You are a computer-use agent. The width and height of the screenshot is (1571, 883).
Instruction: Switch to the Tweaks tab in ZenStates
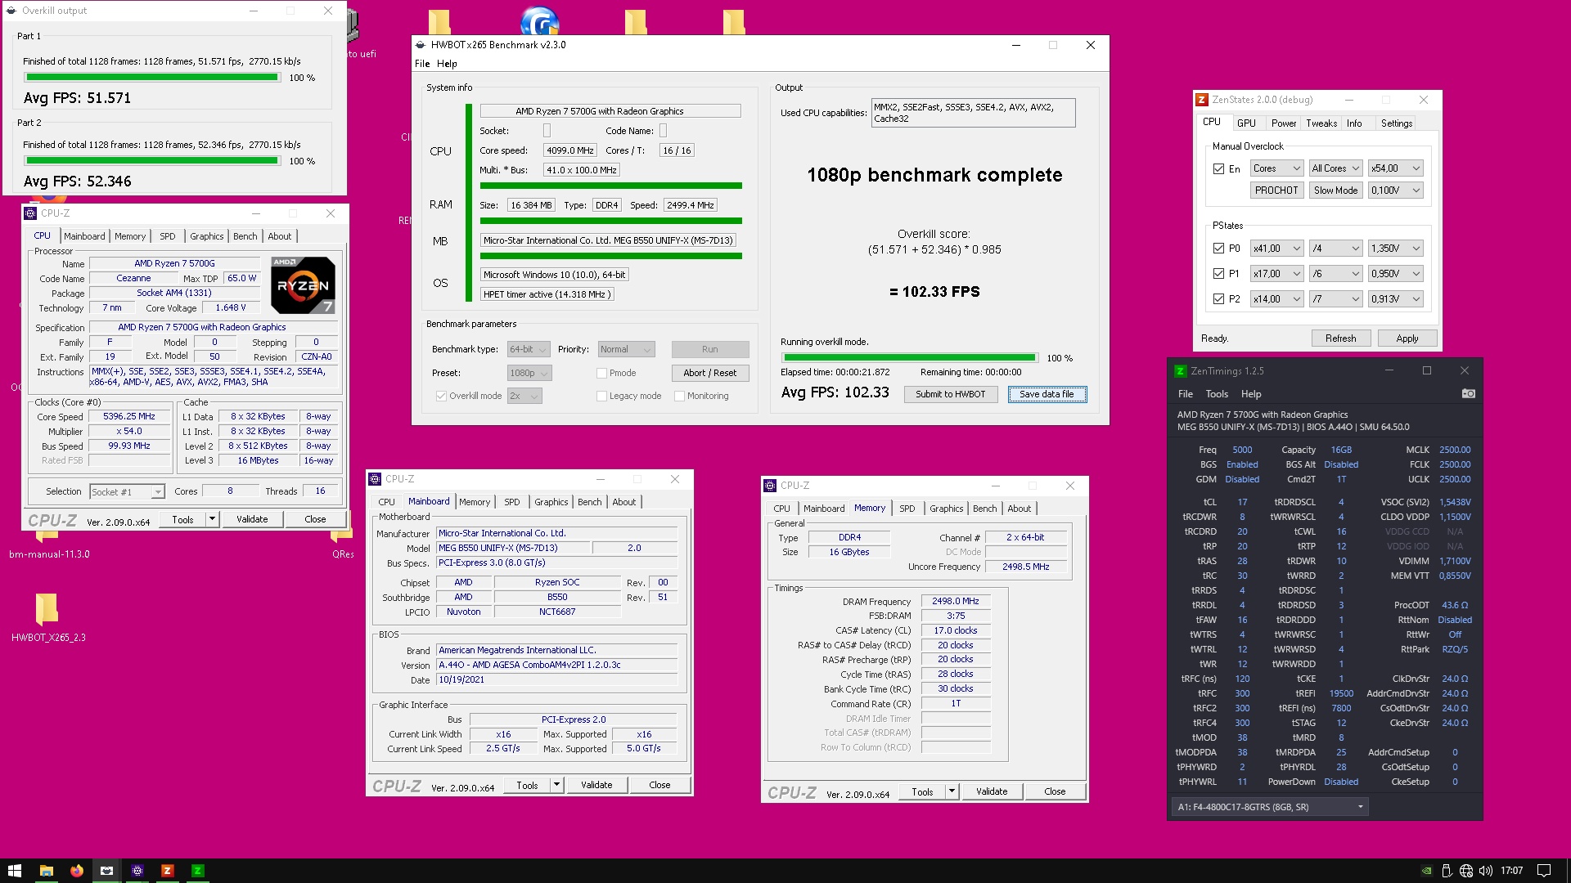tap(1321, 123)
